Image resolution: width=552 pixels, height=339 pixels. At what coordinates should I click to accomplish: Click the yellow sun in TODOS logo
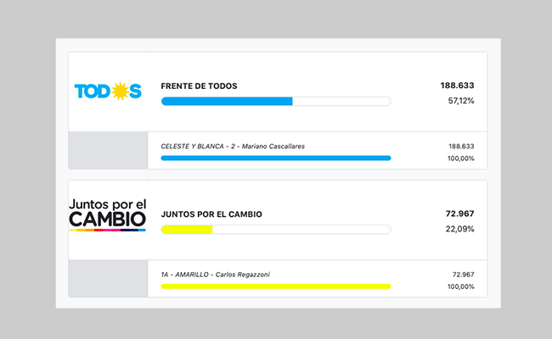click(120, 92)
